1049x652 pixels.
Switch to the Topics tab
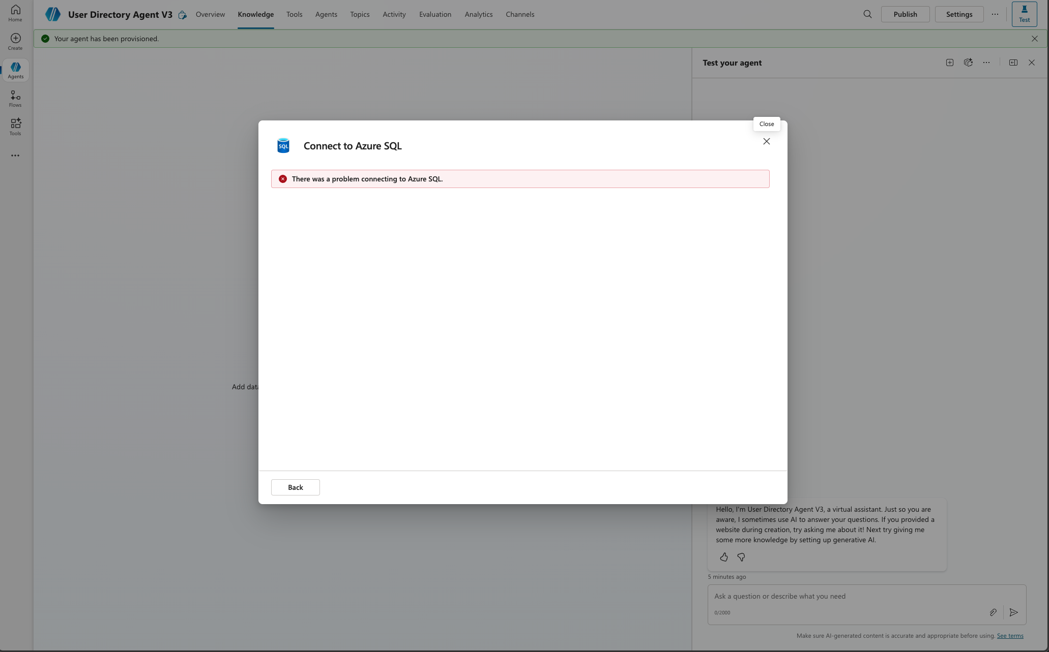(x=360, y=14)
